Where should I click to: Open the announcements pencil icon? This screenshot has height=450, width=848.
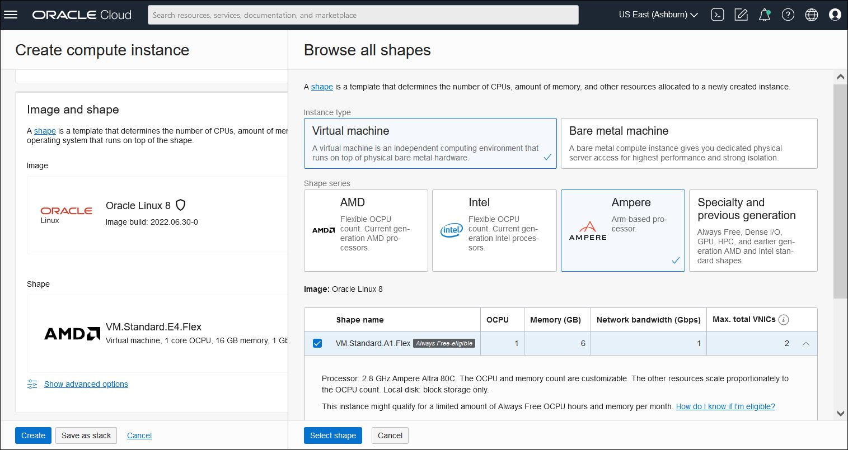click(741, 15)
